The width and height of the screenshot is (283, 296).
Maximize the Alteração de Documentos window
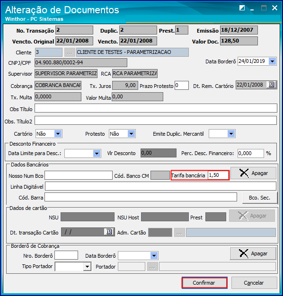[264, 8]
